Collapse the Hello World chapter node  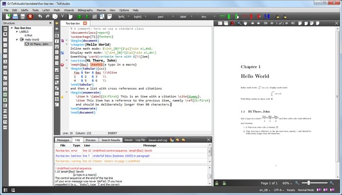[x=17, y=39]
